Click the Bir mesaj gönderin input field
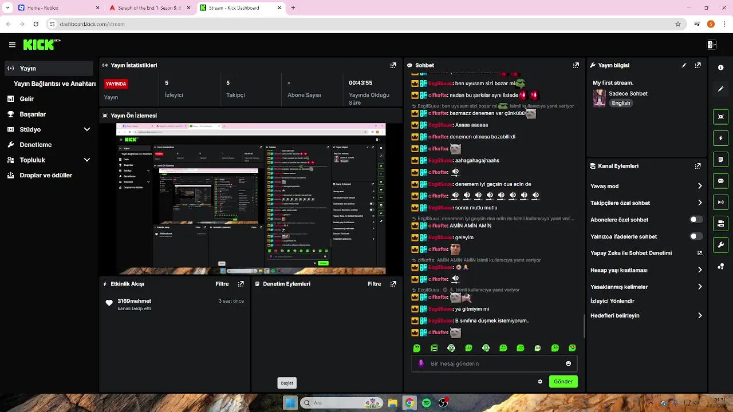 494,363
